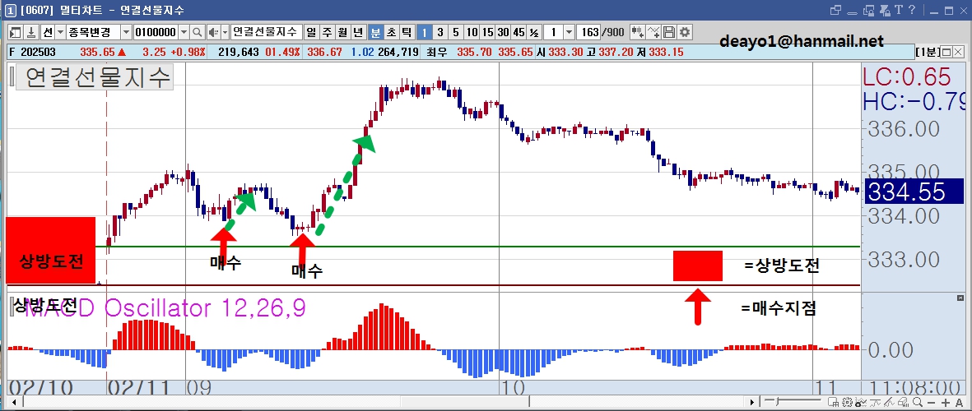Click the bottom magnifier zoom icon
Image resolution: width=972 pixels, height=411 pixels.
click(918, 402)
